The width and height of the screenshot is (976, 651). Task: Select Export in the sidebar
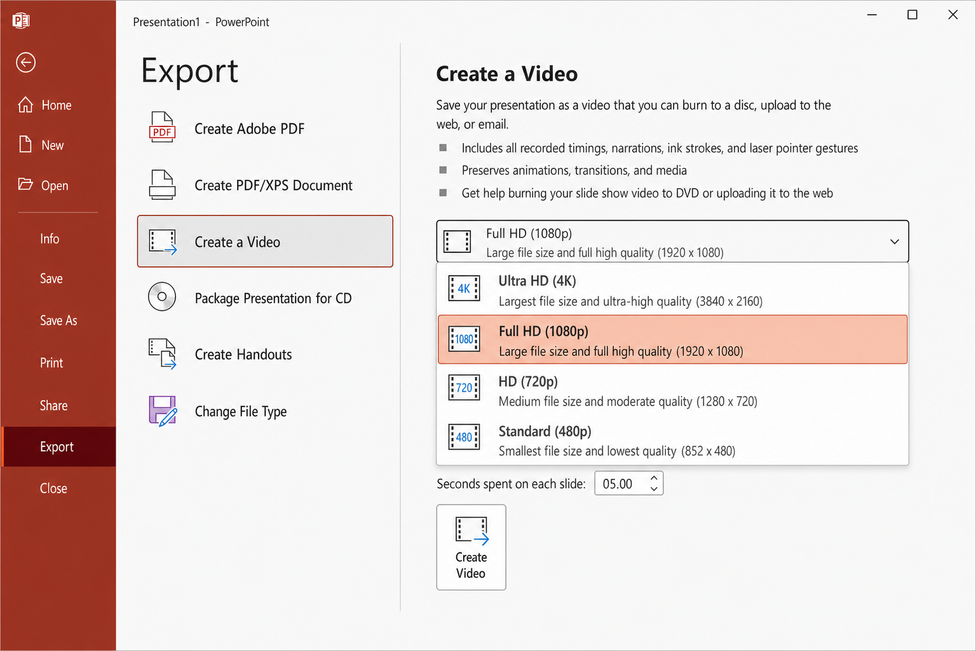click(58, 446)
